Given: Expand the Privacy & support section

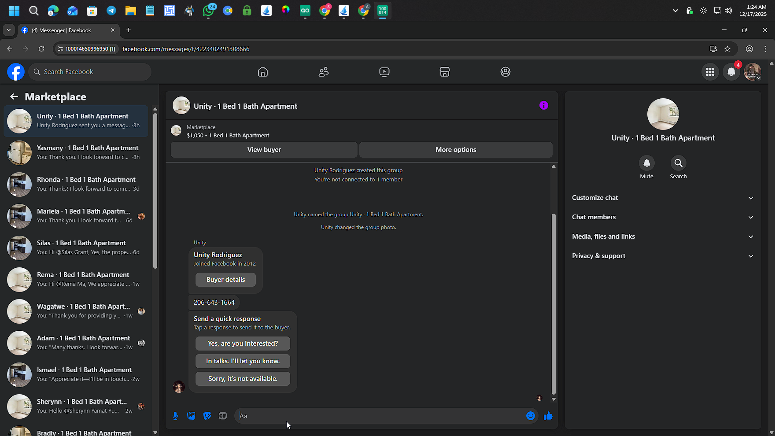Looking at the screenshot, I should (663, 256).
